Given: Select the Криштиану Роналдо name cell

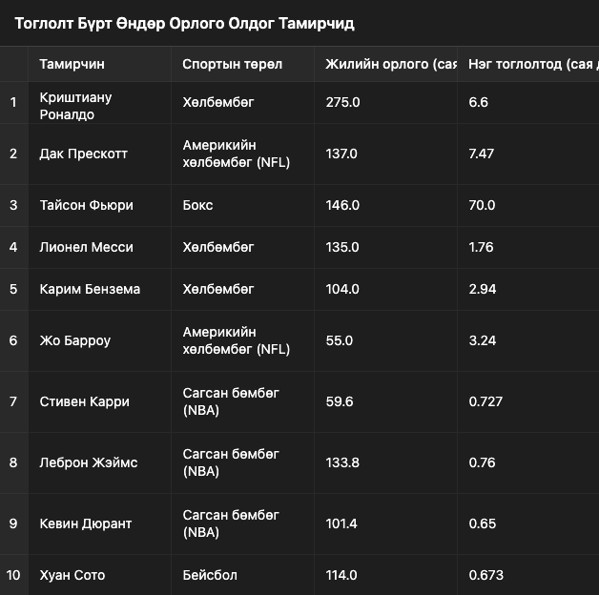Looking at the screenshot, I should click(x=100, y=102).
